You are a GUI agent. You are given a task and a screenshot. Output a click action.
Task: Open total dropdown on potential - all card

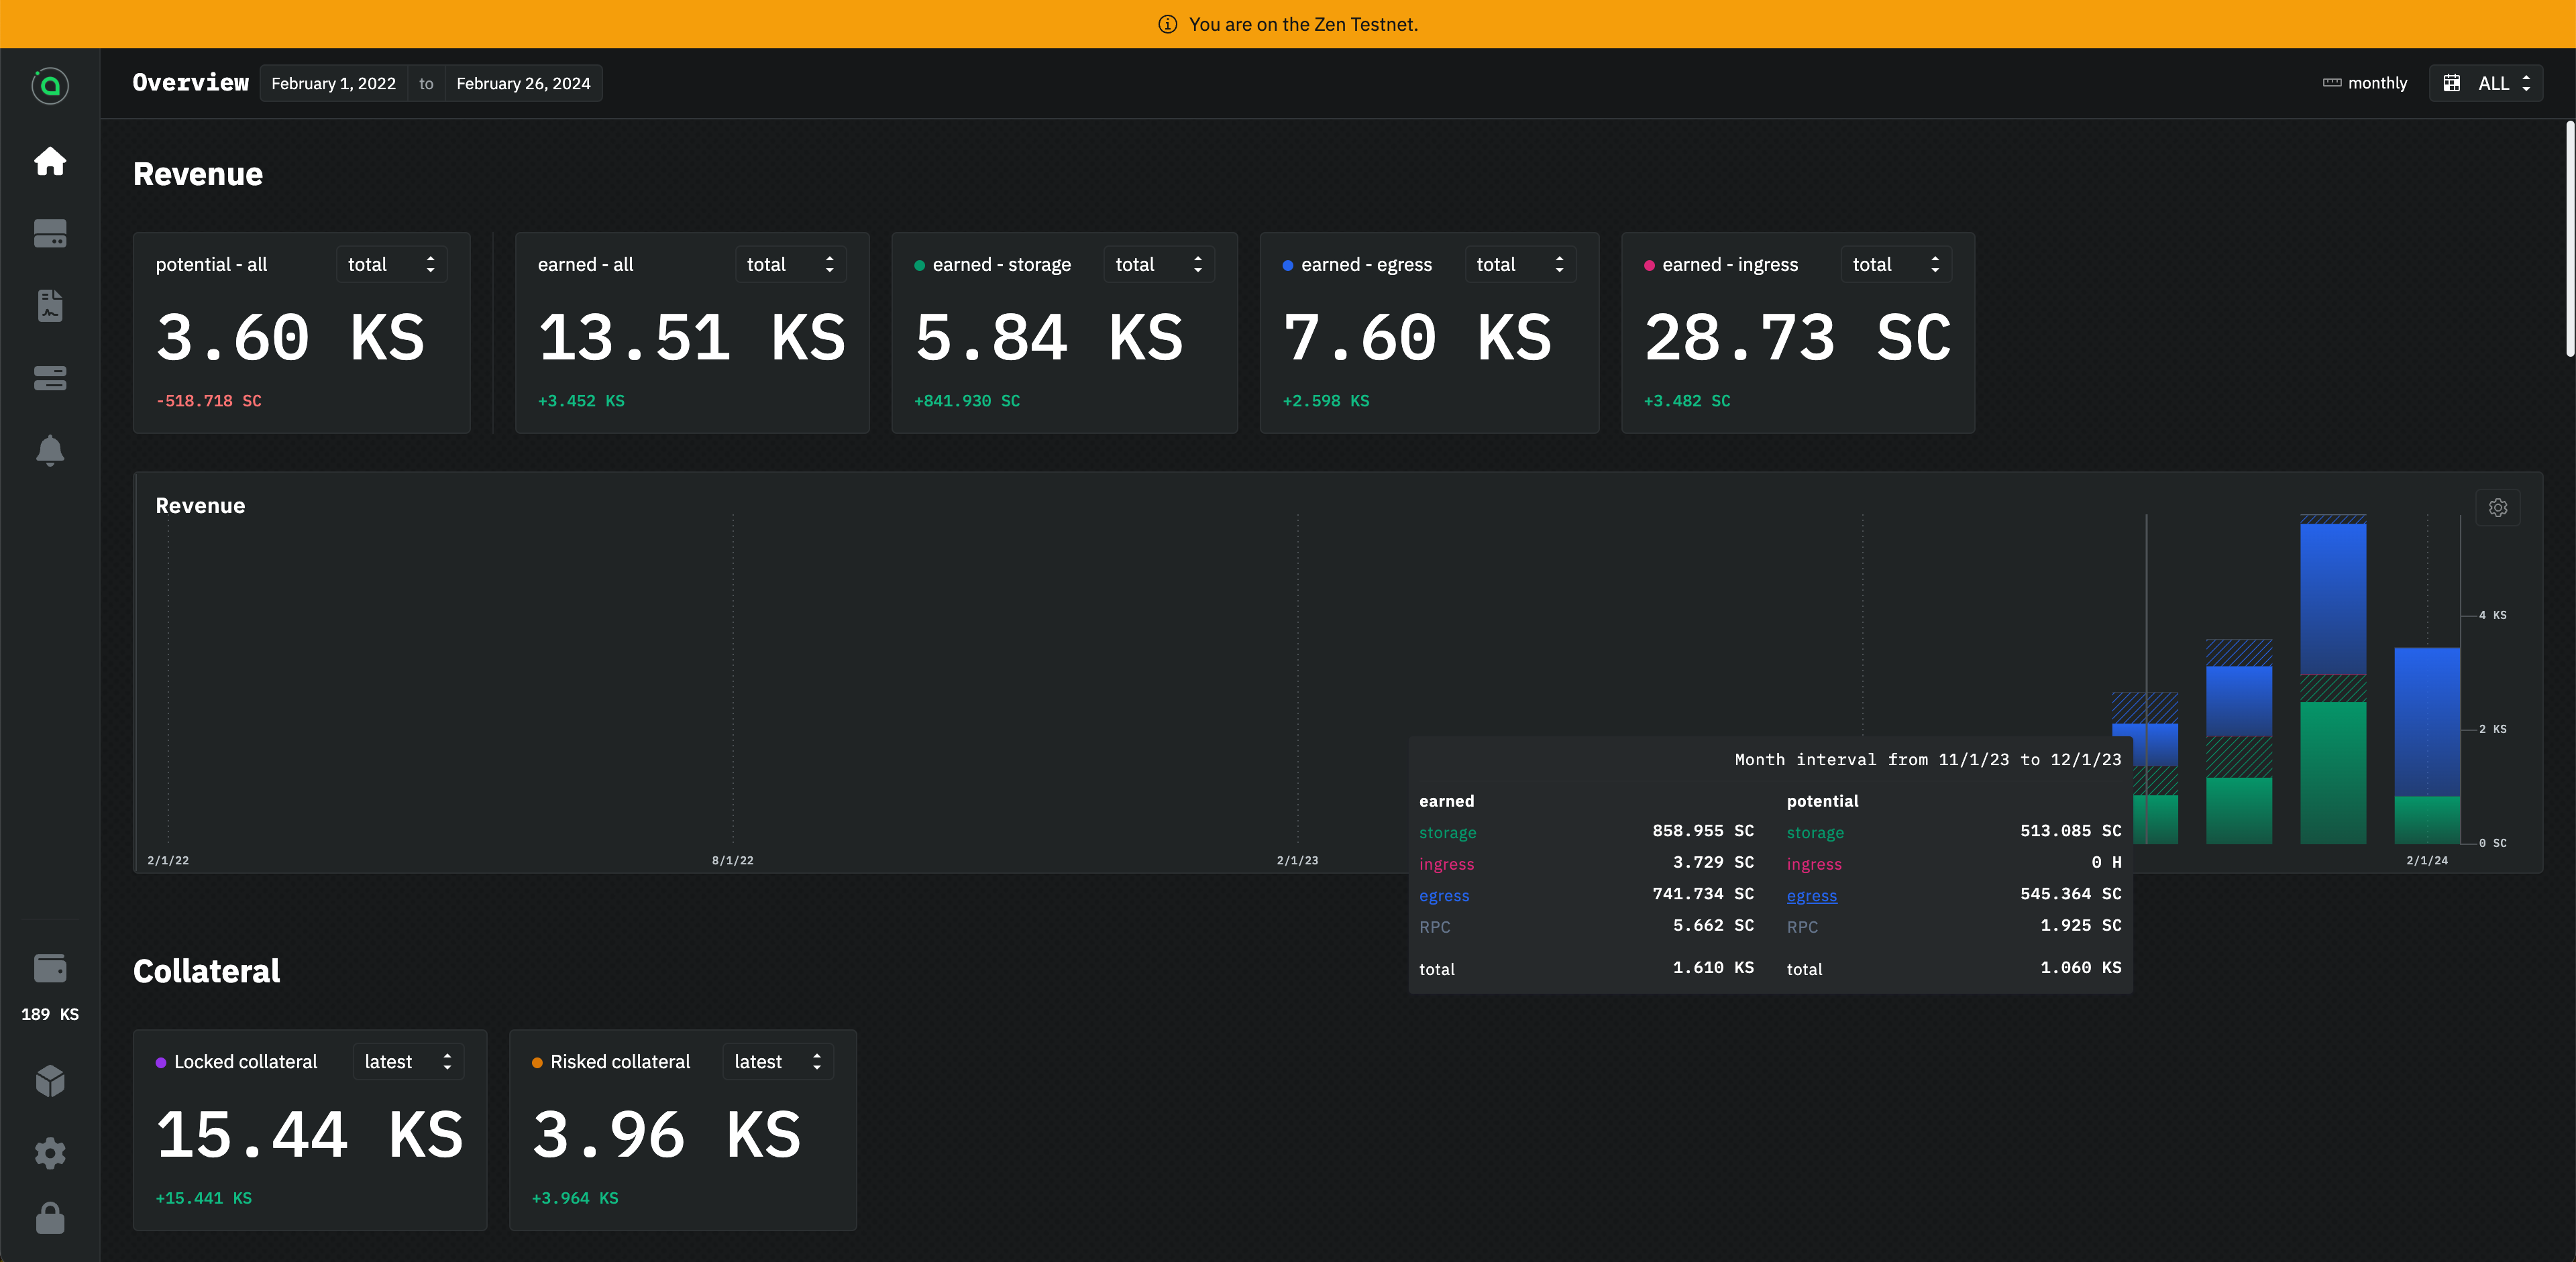click(x=391, y=265)
